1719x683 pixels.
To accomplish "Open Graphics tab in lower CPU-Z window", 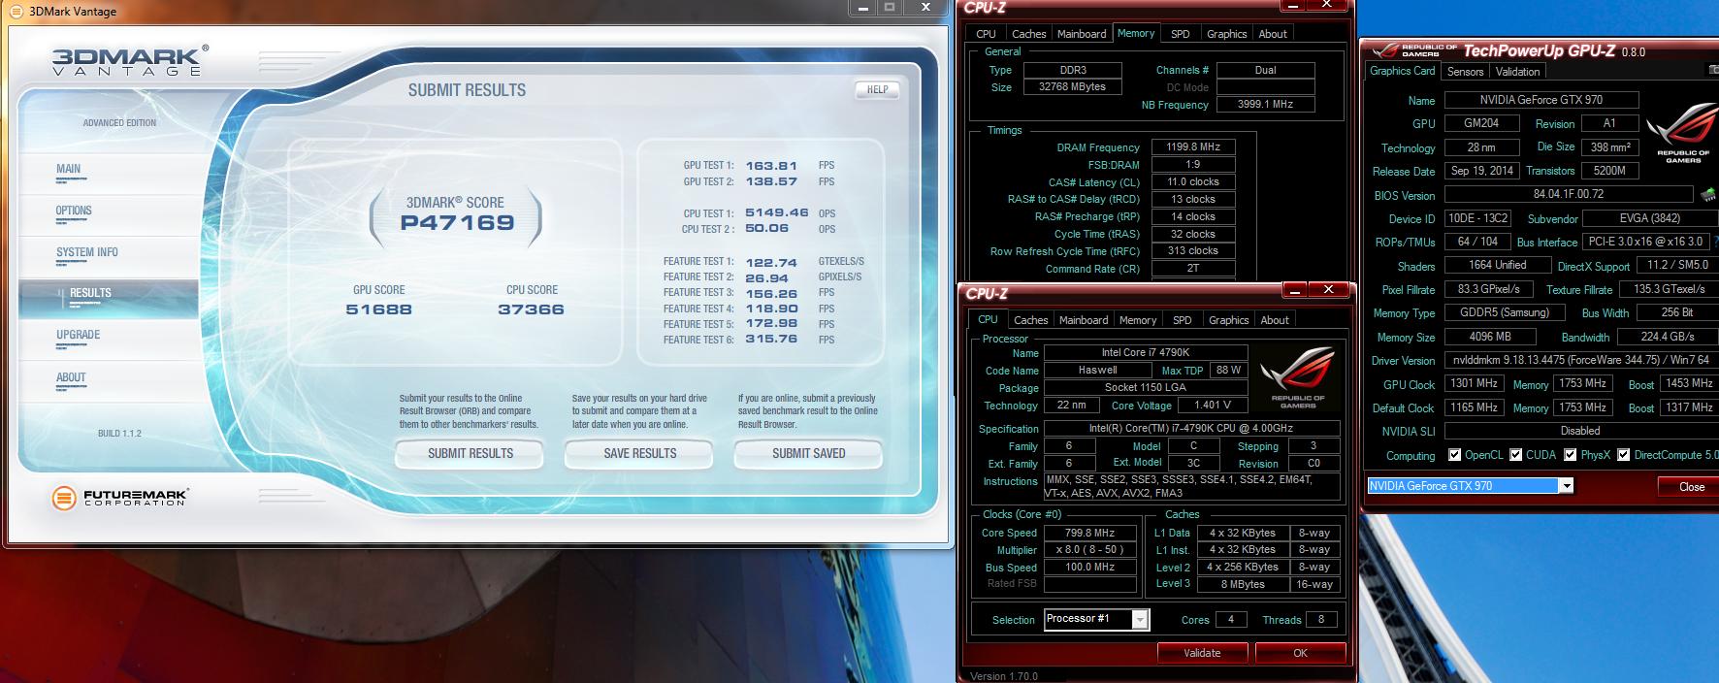I will (x=1228, y=320).
